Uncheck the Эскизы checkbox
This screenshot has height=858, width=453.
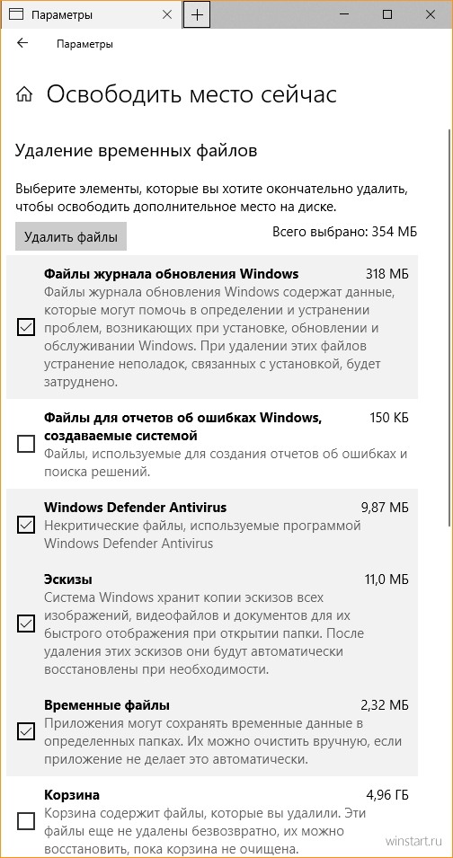26,624
